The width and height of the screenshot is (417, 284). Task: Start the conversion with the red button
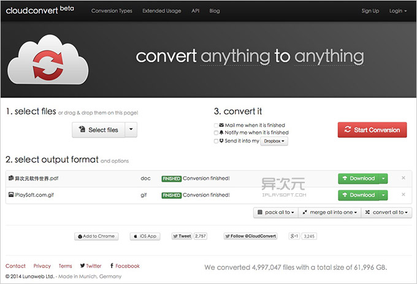coord(372,130)
